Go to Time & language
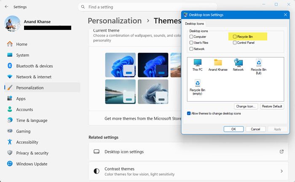Screen dimensions: 295x182 pyautogui.click(x=42, y=120)
